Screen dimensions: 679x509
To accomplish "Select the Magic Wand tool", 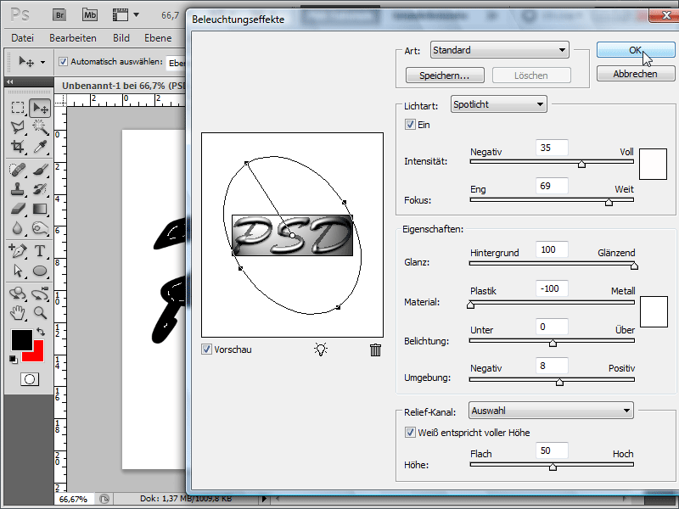I will [x=40, y=126].
